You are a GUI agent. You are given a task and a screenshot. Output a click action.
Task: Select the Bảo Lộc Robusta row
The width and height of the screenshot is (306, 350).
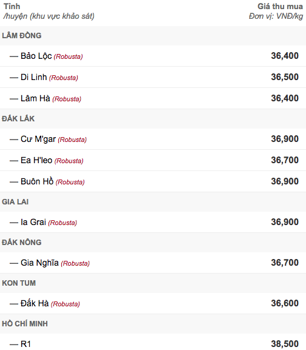(153, 56)
